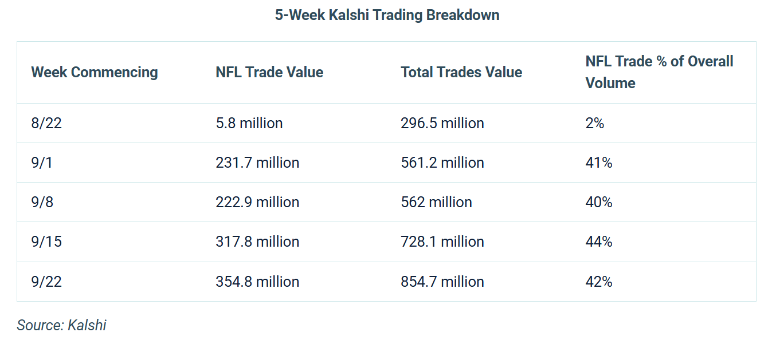Click the '854.7 million' total cell

(x=442, y=282)
